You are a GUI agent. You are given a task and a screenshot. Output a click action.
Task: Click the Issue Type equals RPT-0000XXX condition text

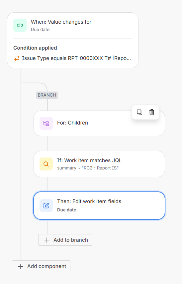pos(76,58)
